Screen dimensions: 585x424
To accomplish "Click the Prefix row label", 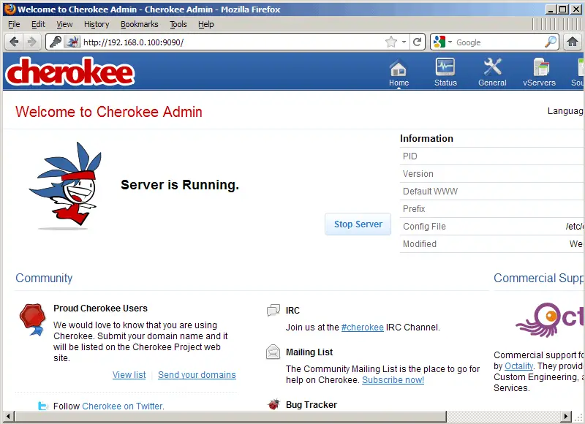I will pos(414,209).
